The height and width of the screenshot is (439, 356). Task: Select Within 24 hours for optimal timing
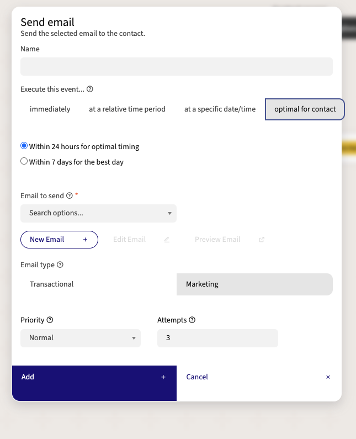click(x=24, y=146)
